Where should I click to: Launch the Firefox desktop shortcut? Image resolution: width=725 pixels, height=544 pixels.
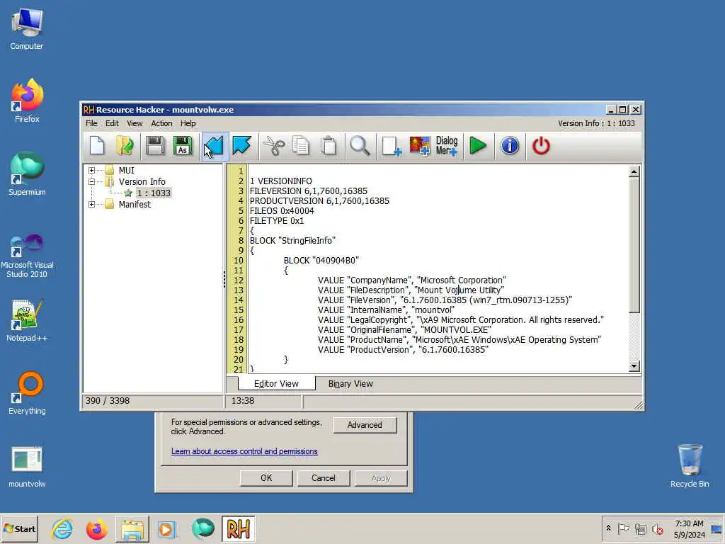(27, 101)
